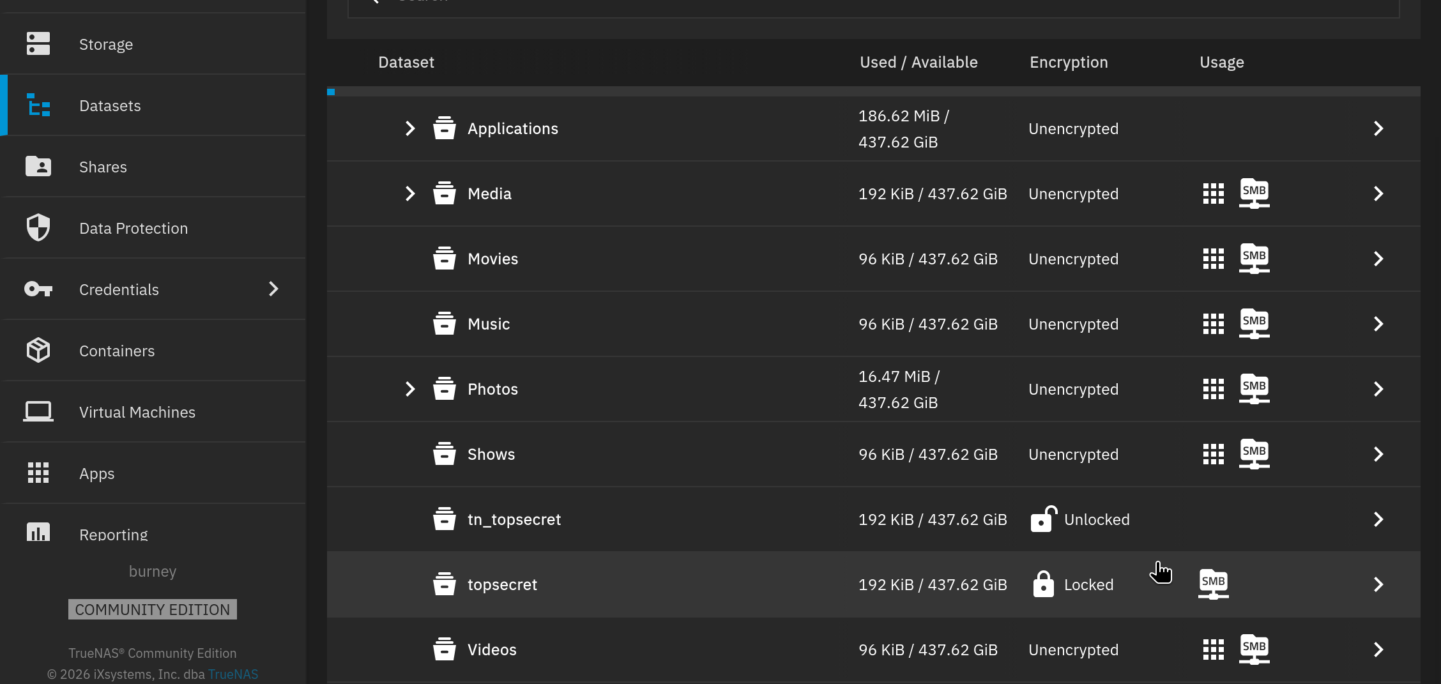Click the Dataset column header
The height and width of the screenshot is (684, 1441).
(x=406, y=62)
